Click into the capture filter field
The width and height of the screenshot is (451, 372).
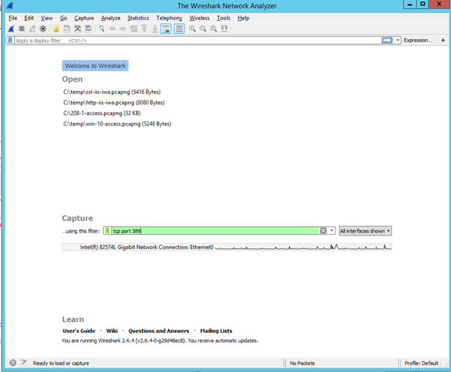(x=215, y=231)
